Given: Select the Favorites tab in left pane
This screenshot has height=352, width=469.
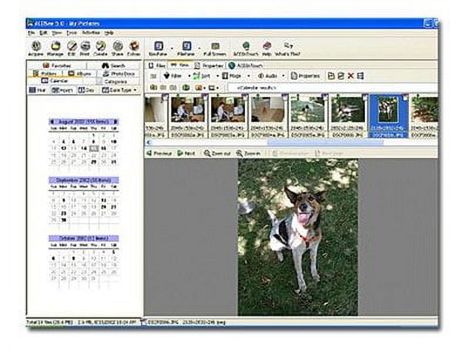Looking at the screenshot, I should (x=57, y=65).
